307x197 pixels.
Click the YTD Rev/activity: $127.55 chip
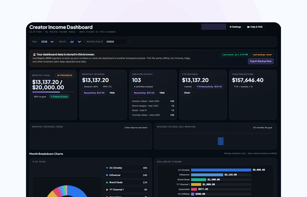(x=209, y=87)
